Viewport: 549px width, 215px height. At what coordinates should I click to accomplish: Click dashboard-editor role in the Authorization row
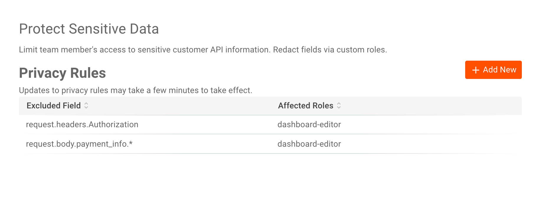coord(309,125)
